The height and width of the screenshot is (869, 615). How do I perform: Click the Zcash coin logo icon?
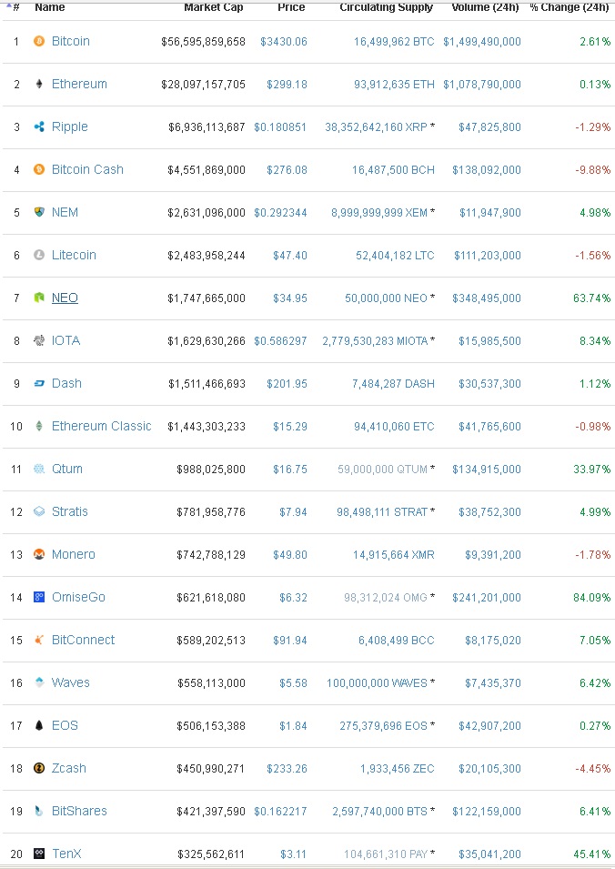coord(39,768)
